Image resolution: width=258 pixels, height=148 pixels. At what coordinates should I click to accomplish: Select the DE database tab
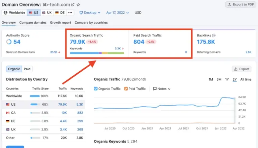[x=60, y=13]
